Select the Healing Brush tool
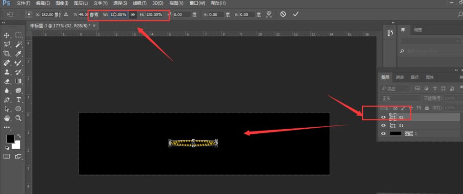The image size is (463, 194). 6,63
